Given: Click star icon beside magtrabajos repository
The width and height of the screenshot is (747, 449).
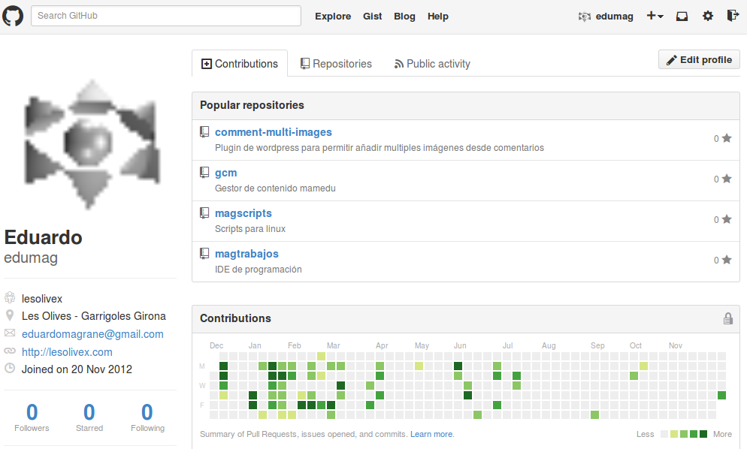Looking at the screenshot, I should pyautogui.click(x=727, y=260).
